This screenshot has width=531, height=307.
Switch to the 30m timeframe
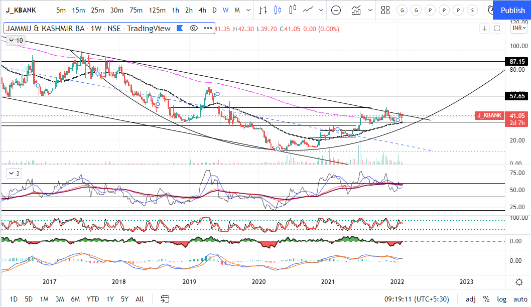(116, 10)
